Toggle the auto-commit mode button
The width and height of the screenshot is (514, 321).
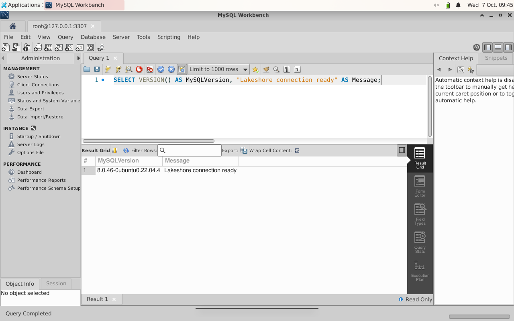click(x=182, y=69)
